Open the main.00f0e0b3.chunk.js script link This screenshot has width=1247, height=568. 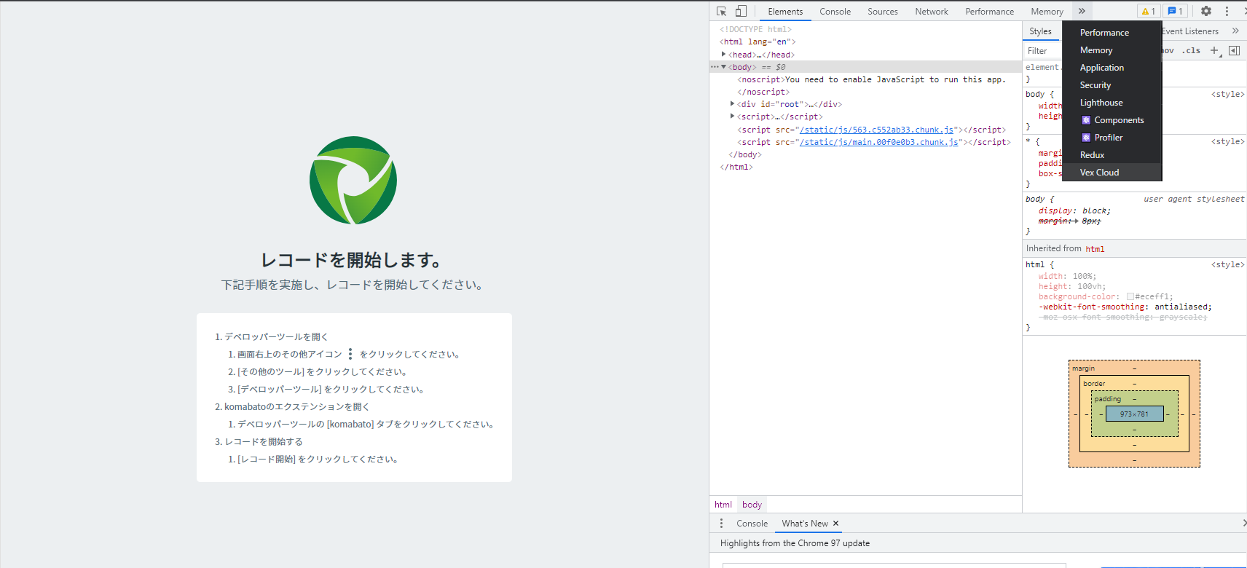878,142
